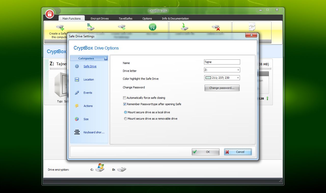This screenshot has width=326, height=193.
Task: Click the drive with red X icon
Action: (216, 27)
